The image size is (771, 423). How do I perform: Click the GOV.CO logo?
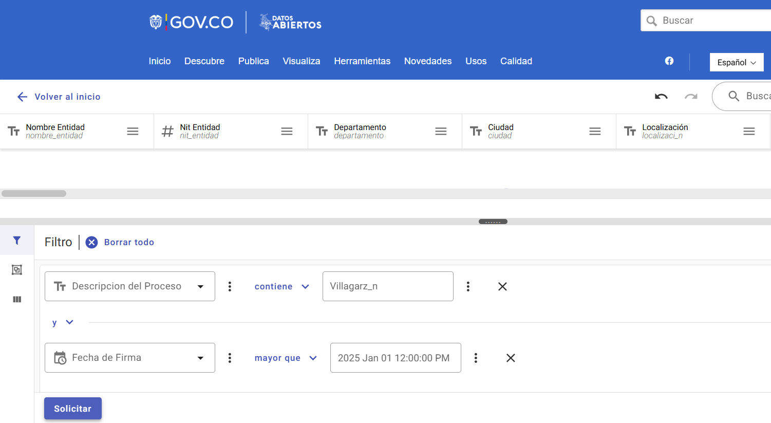click(x=191, y=22)
